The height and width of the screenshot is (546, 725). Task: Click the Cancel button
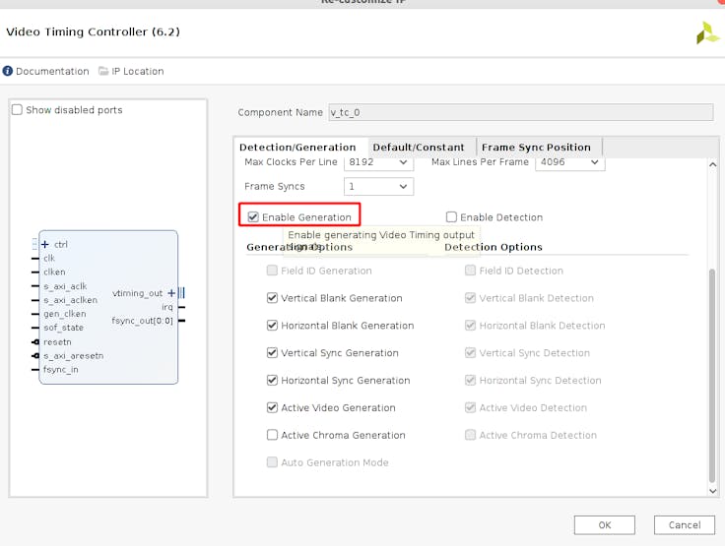(684, 524)
